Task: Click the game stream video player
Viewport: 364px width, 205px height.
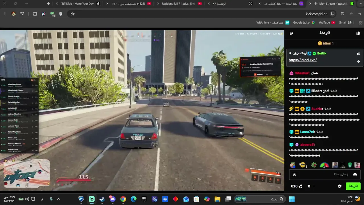Action: click(142, 110)
